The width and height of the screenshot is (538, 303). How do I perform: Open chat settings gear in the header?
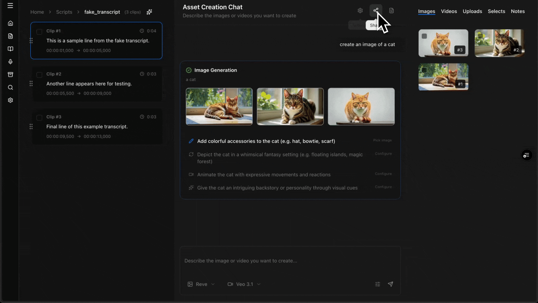(x=360, y=11)
